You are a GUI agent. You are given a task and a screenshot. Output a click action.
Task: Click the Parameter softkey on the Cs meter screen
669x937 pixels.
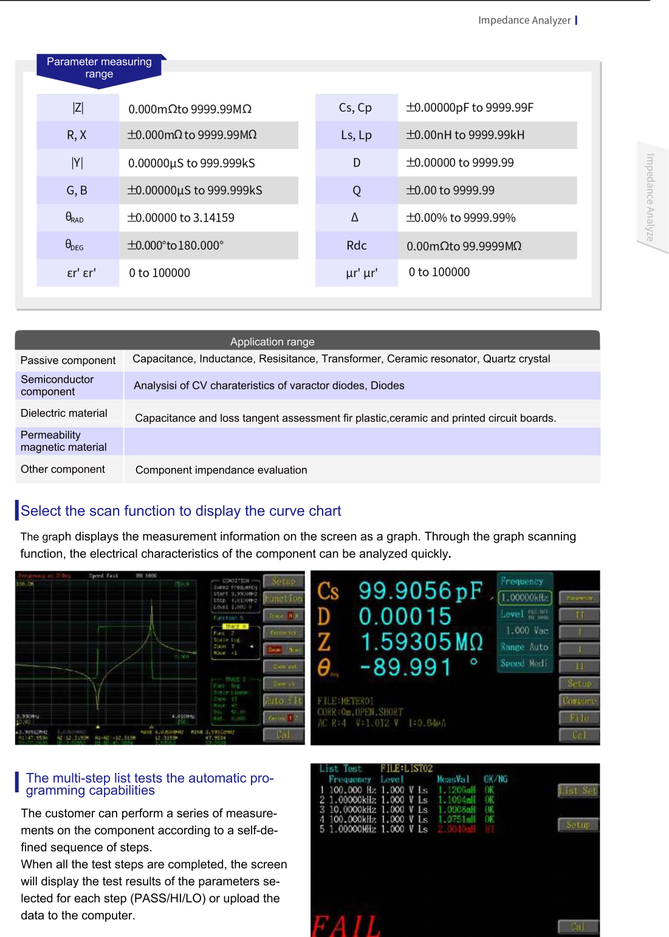point(578,598)
